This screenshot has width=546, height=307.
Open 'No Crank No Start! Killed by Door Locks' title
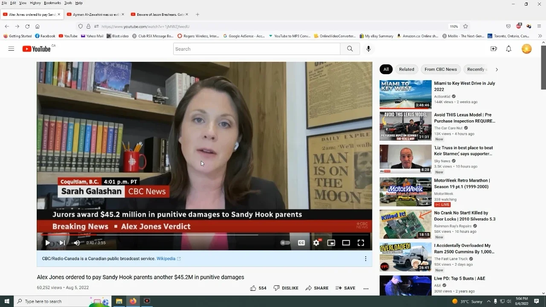[x=465, y=216]
